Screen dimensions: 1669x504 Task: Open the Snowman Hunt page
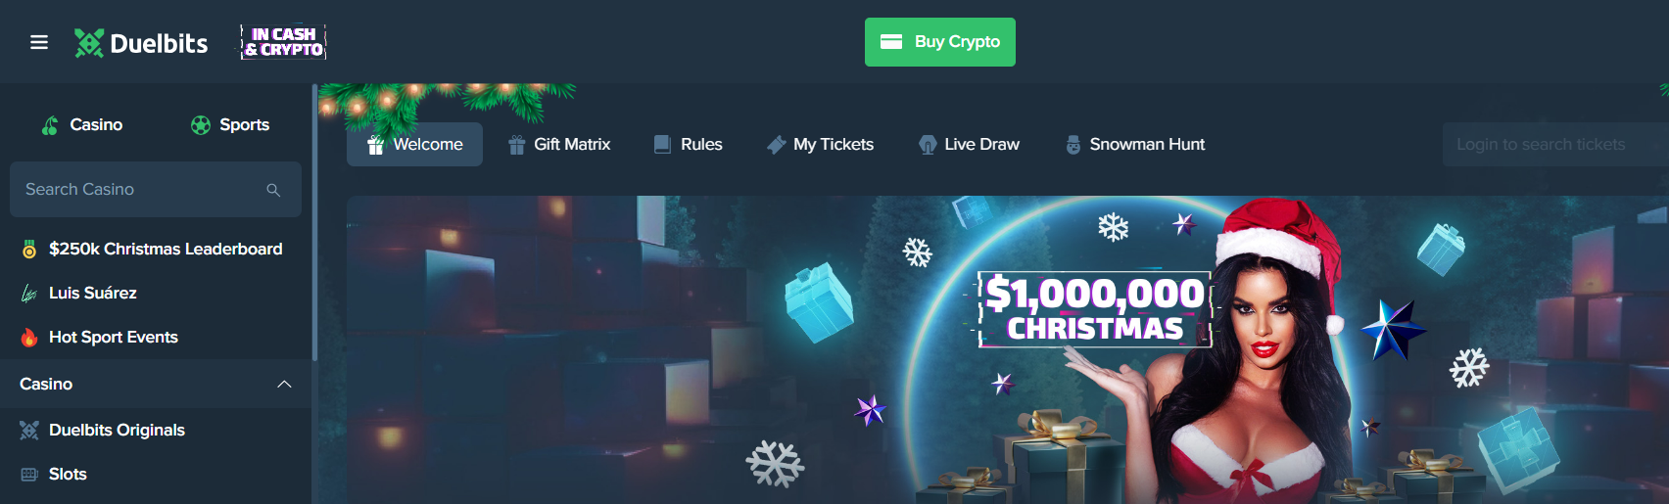click(1135, 145)
